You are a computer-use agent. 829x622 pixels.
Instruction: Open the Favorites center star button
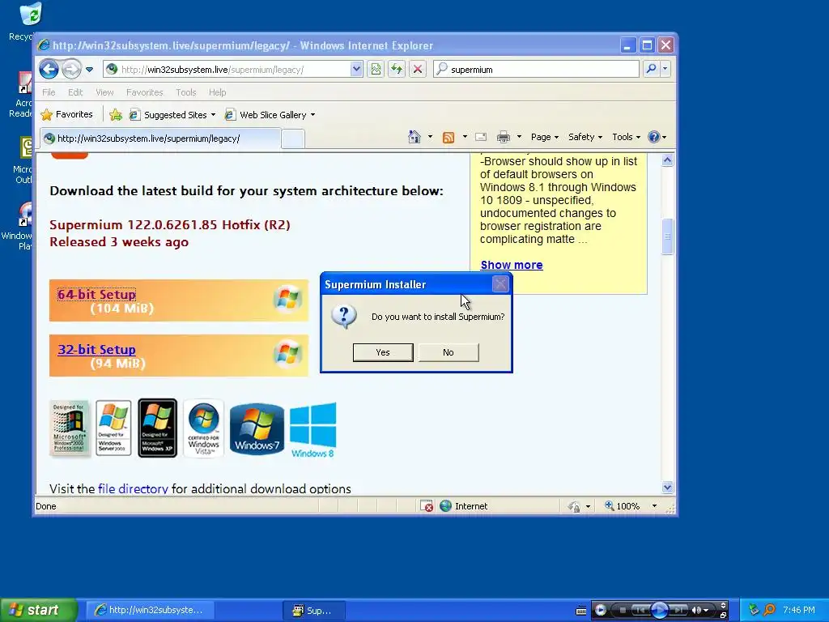tap(66, 114)
